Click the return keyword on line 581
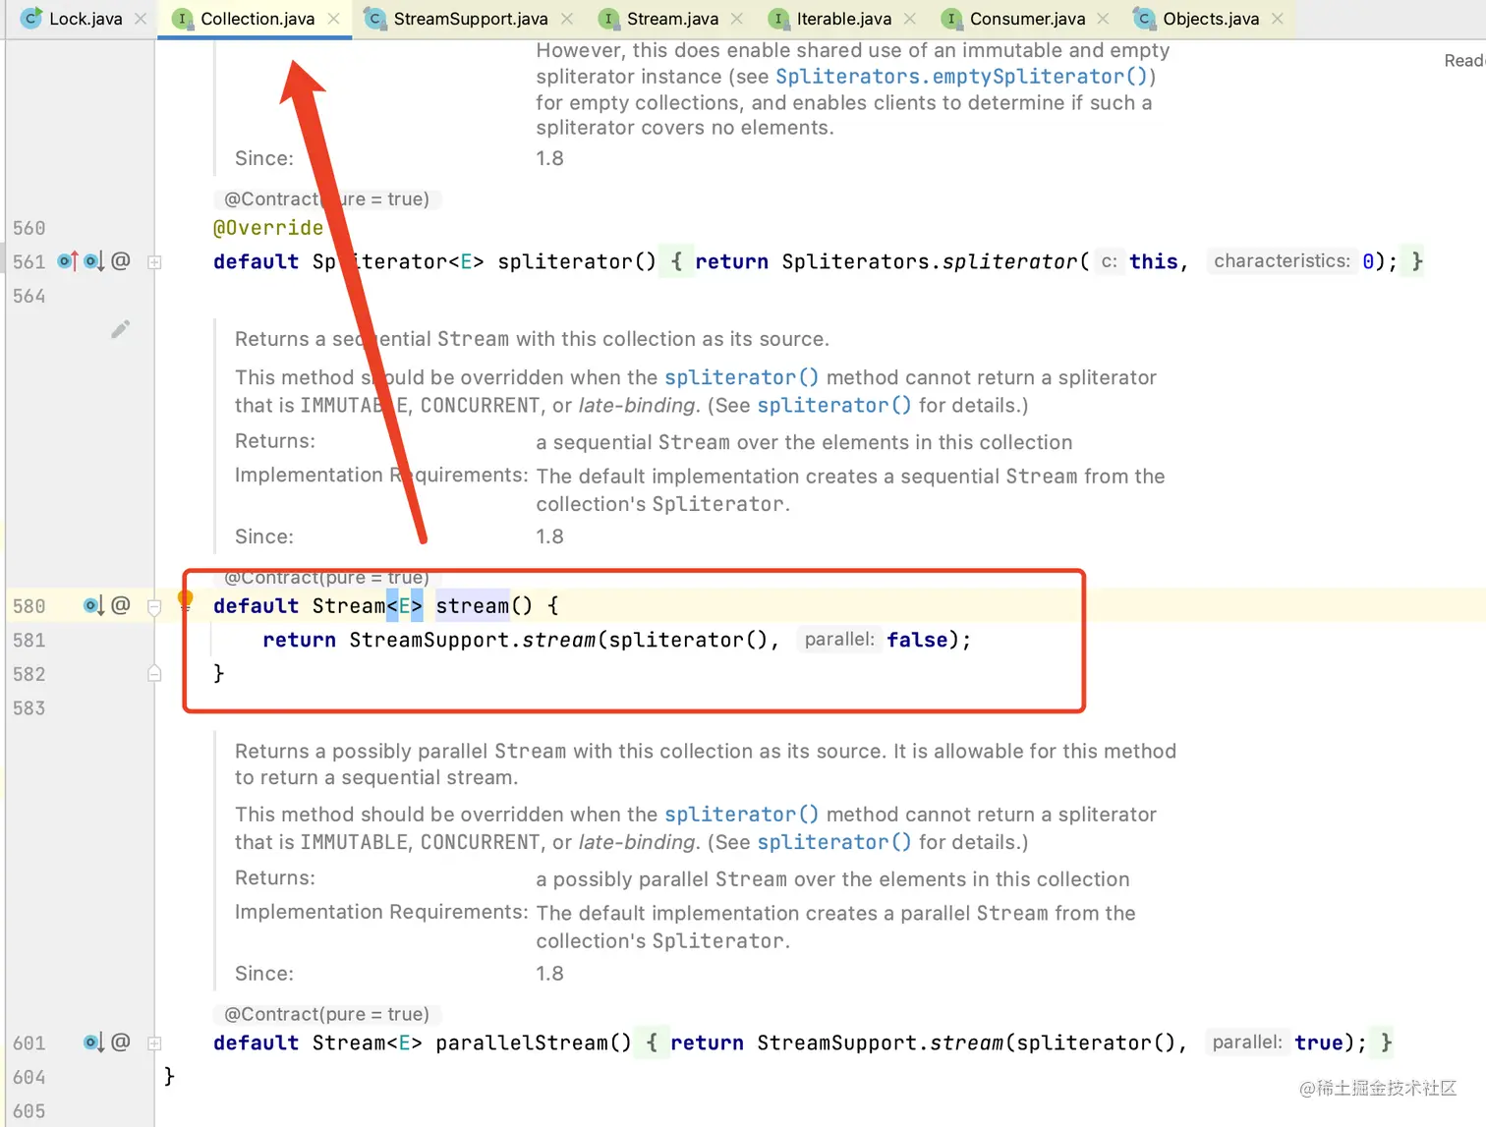 pos(300,640)
